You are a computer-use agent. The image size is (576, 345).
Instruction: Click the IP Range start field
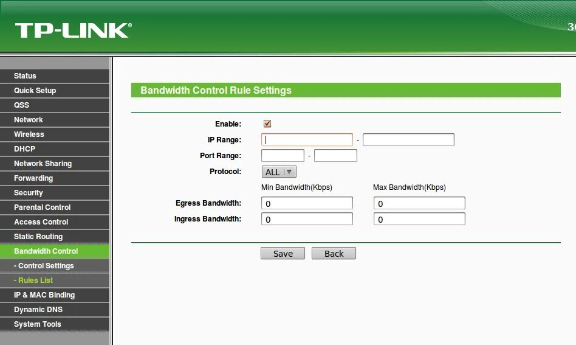click(x=307, y=140)
